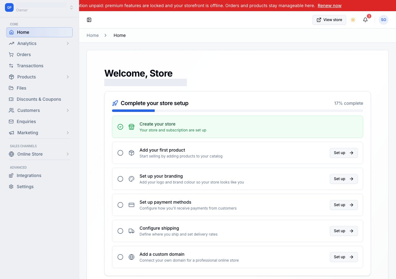Expand the Products submenu chevron
Screen dimensions: 396x279
click(67, 77)
